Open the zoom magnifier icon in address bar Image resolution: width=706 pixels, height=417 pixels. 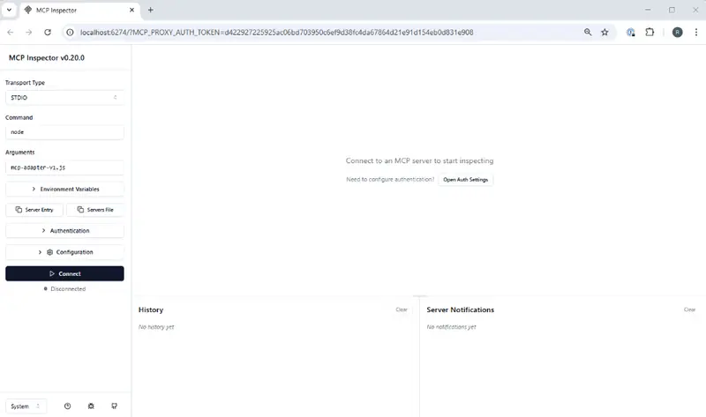pyautogui.click(x=588, y=33)
